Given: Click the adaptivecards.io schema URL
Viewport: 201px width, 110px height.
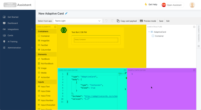Looking at the screenshot, I should pos(101,96).
